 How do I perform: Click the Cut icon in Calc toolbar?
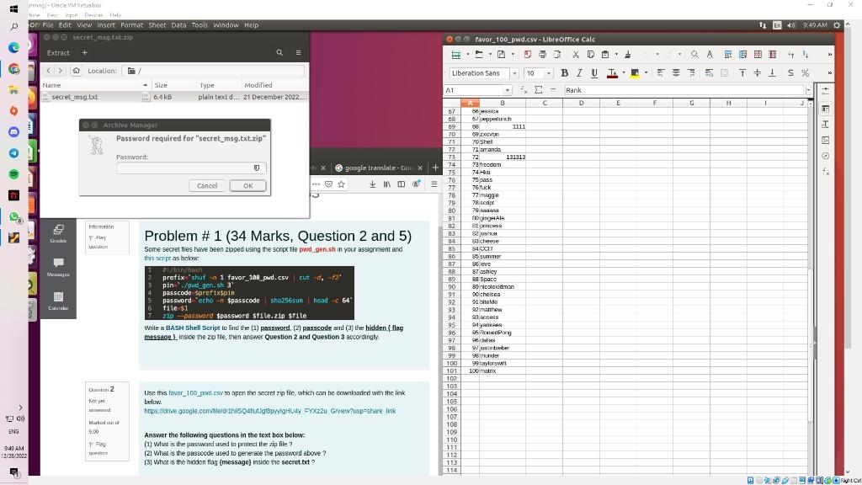point(576,55)
